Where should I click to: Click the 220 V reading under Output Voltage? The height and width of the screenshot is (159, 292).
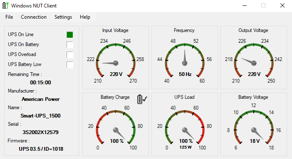pyautogui.click(x=254, y=74)
